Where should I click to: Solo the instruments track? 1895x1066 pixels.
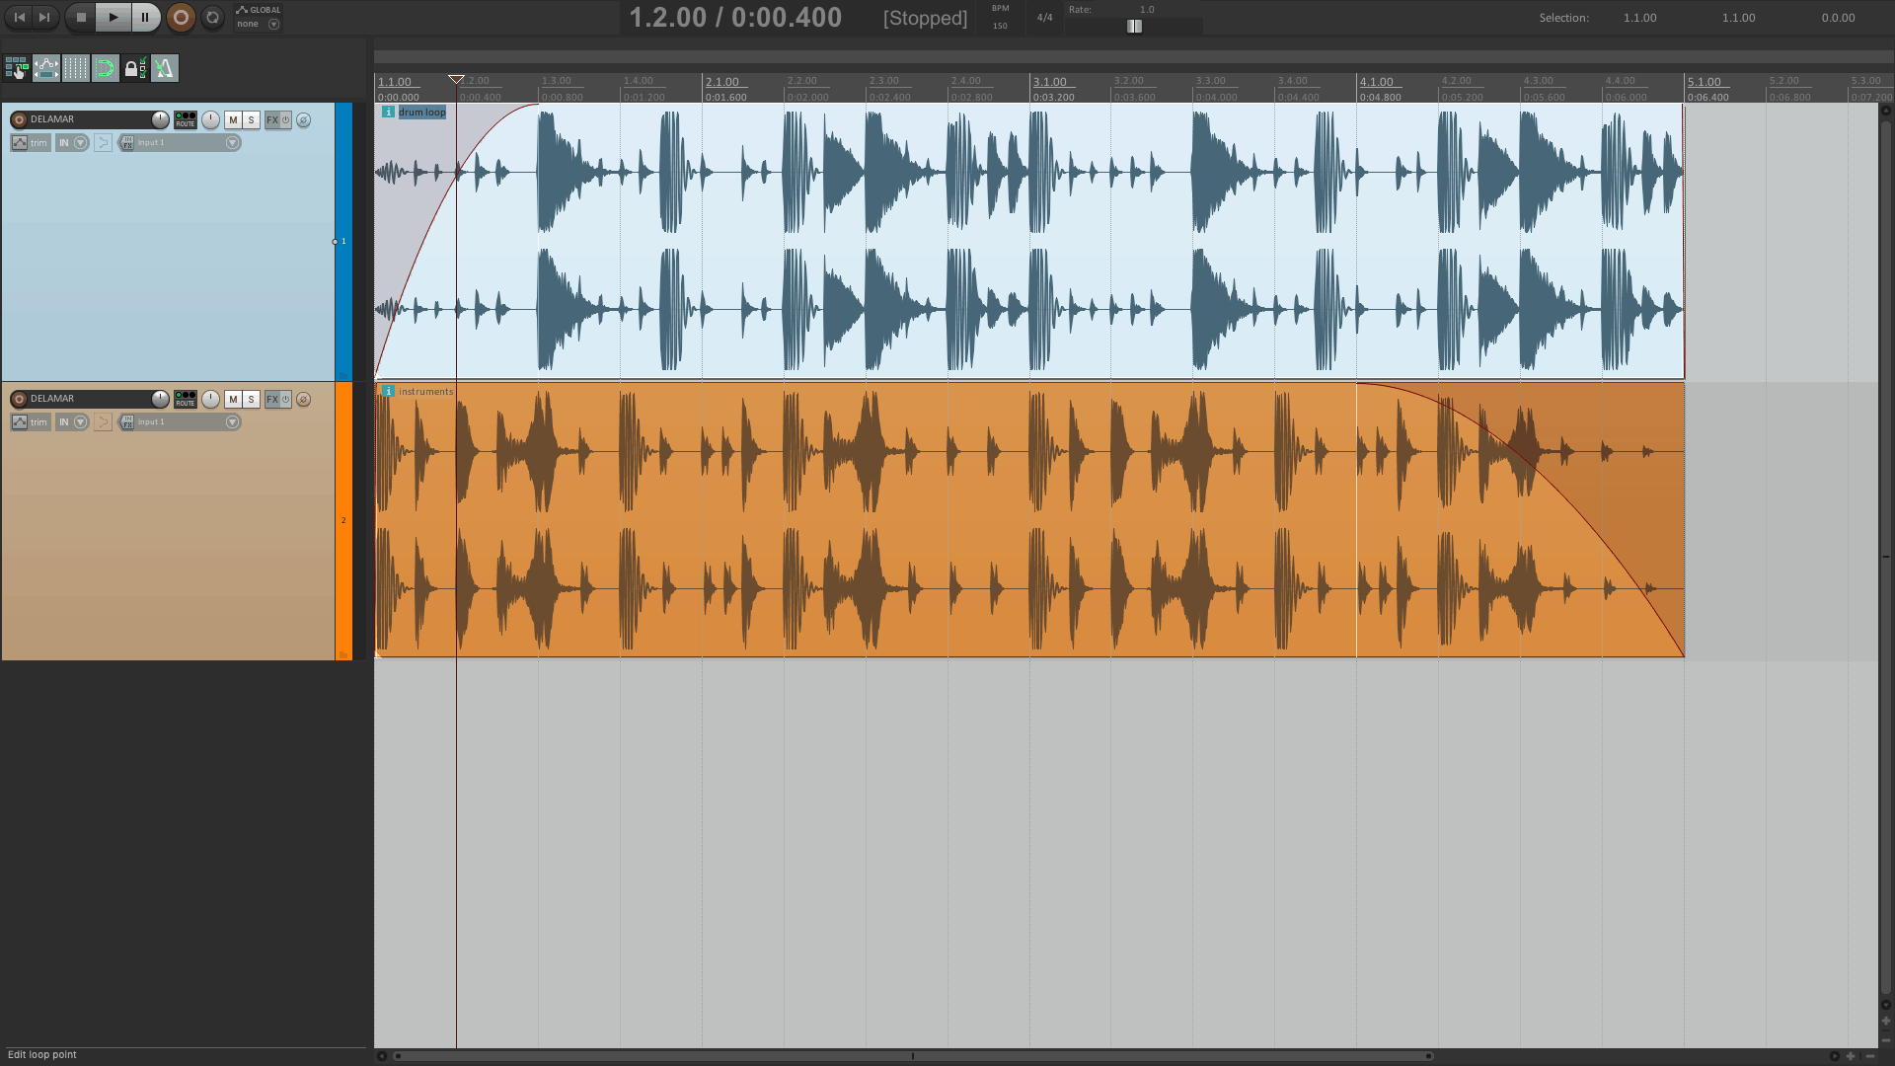251,399
